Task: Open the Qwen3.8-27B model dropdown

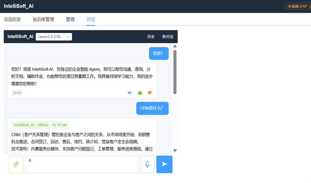Action: (54, 37)
